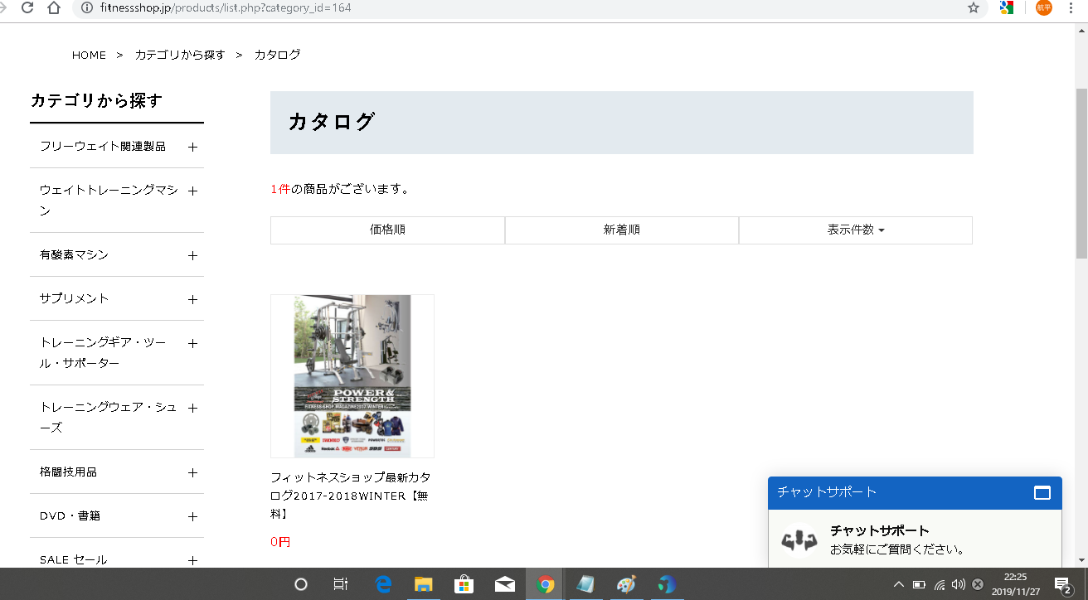Click お気軽にご質問ください chat message
The image size is (1088, 600).
896,549
